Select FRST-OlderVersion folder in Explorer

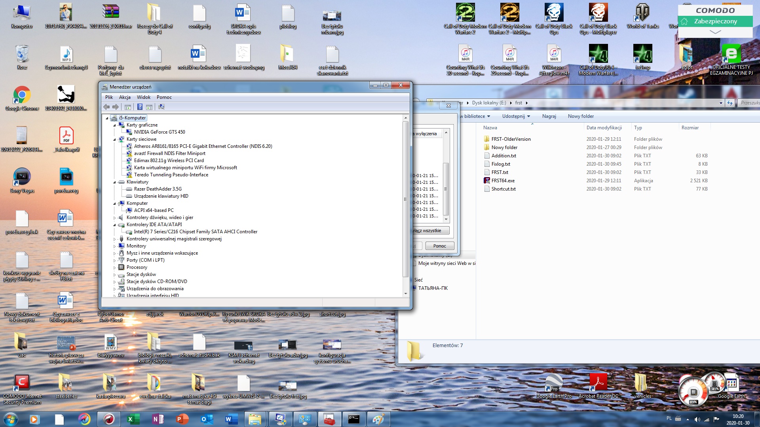coord(511,139)
